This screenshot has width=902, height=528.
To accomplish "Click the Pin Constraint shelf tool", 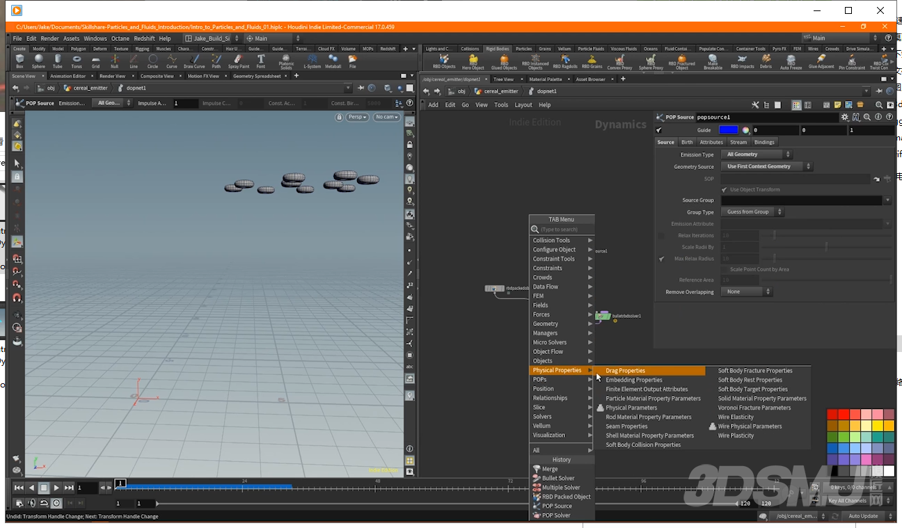I will pyautogui.click(x=851, y=63).
